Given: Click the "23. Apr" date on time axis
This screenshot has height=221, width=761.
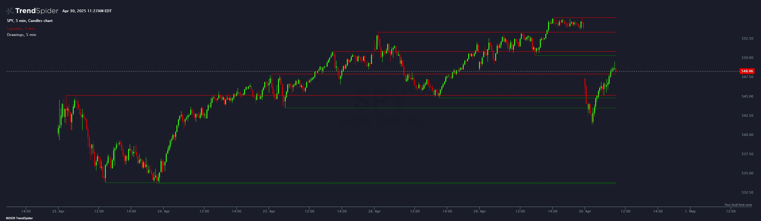Looking at the screenshot, I should click(x=58, y=211).
